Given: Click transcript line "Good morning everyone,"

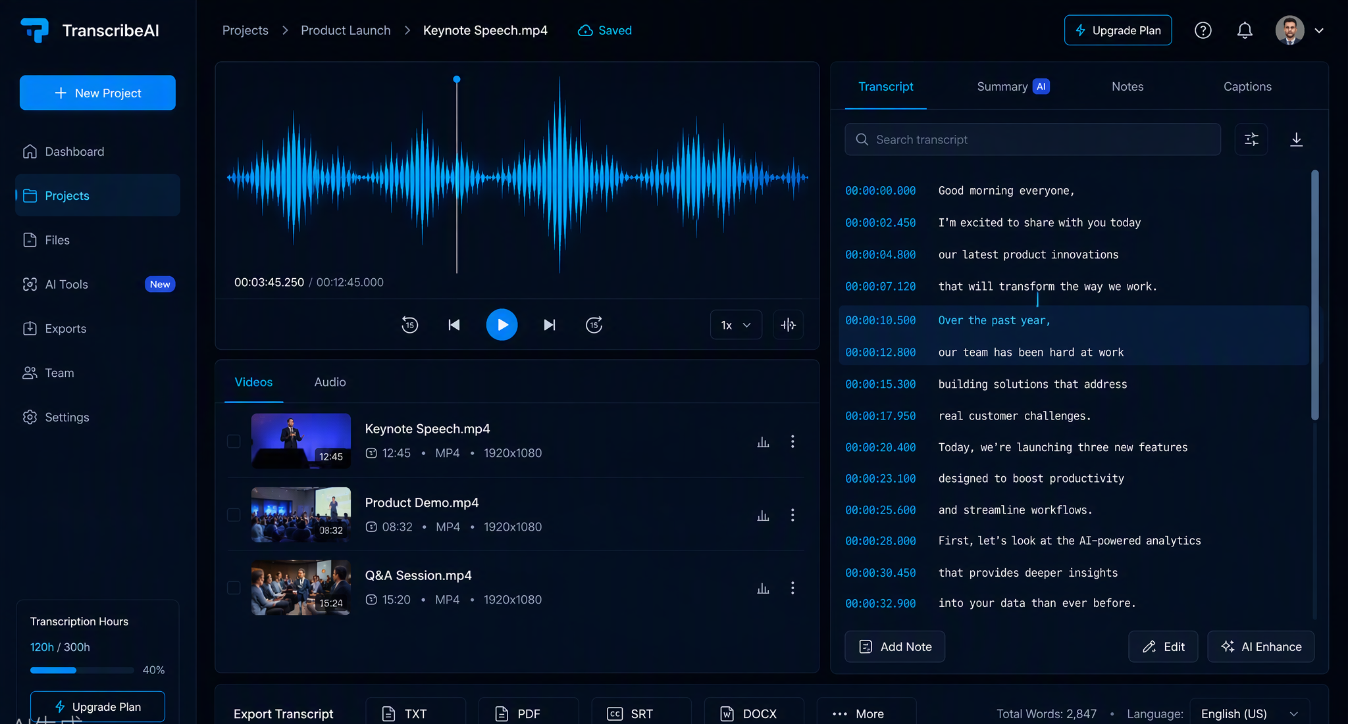Looking at the screenshot, I should click(x=1006, y=191).
